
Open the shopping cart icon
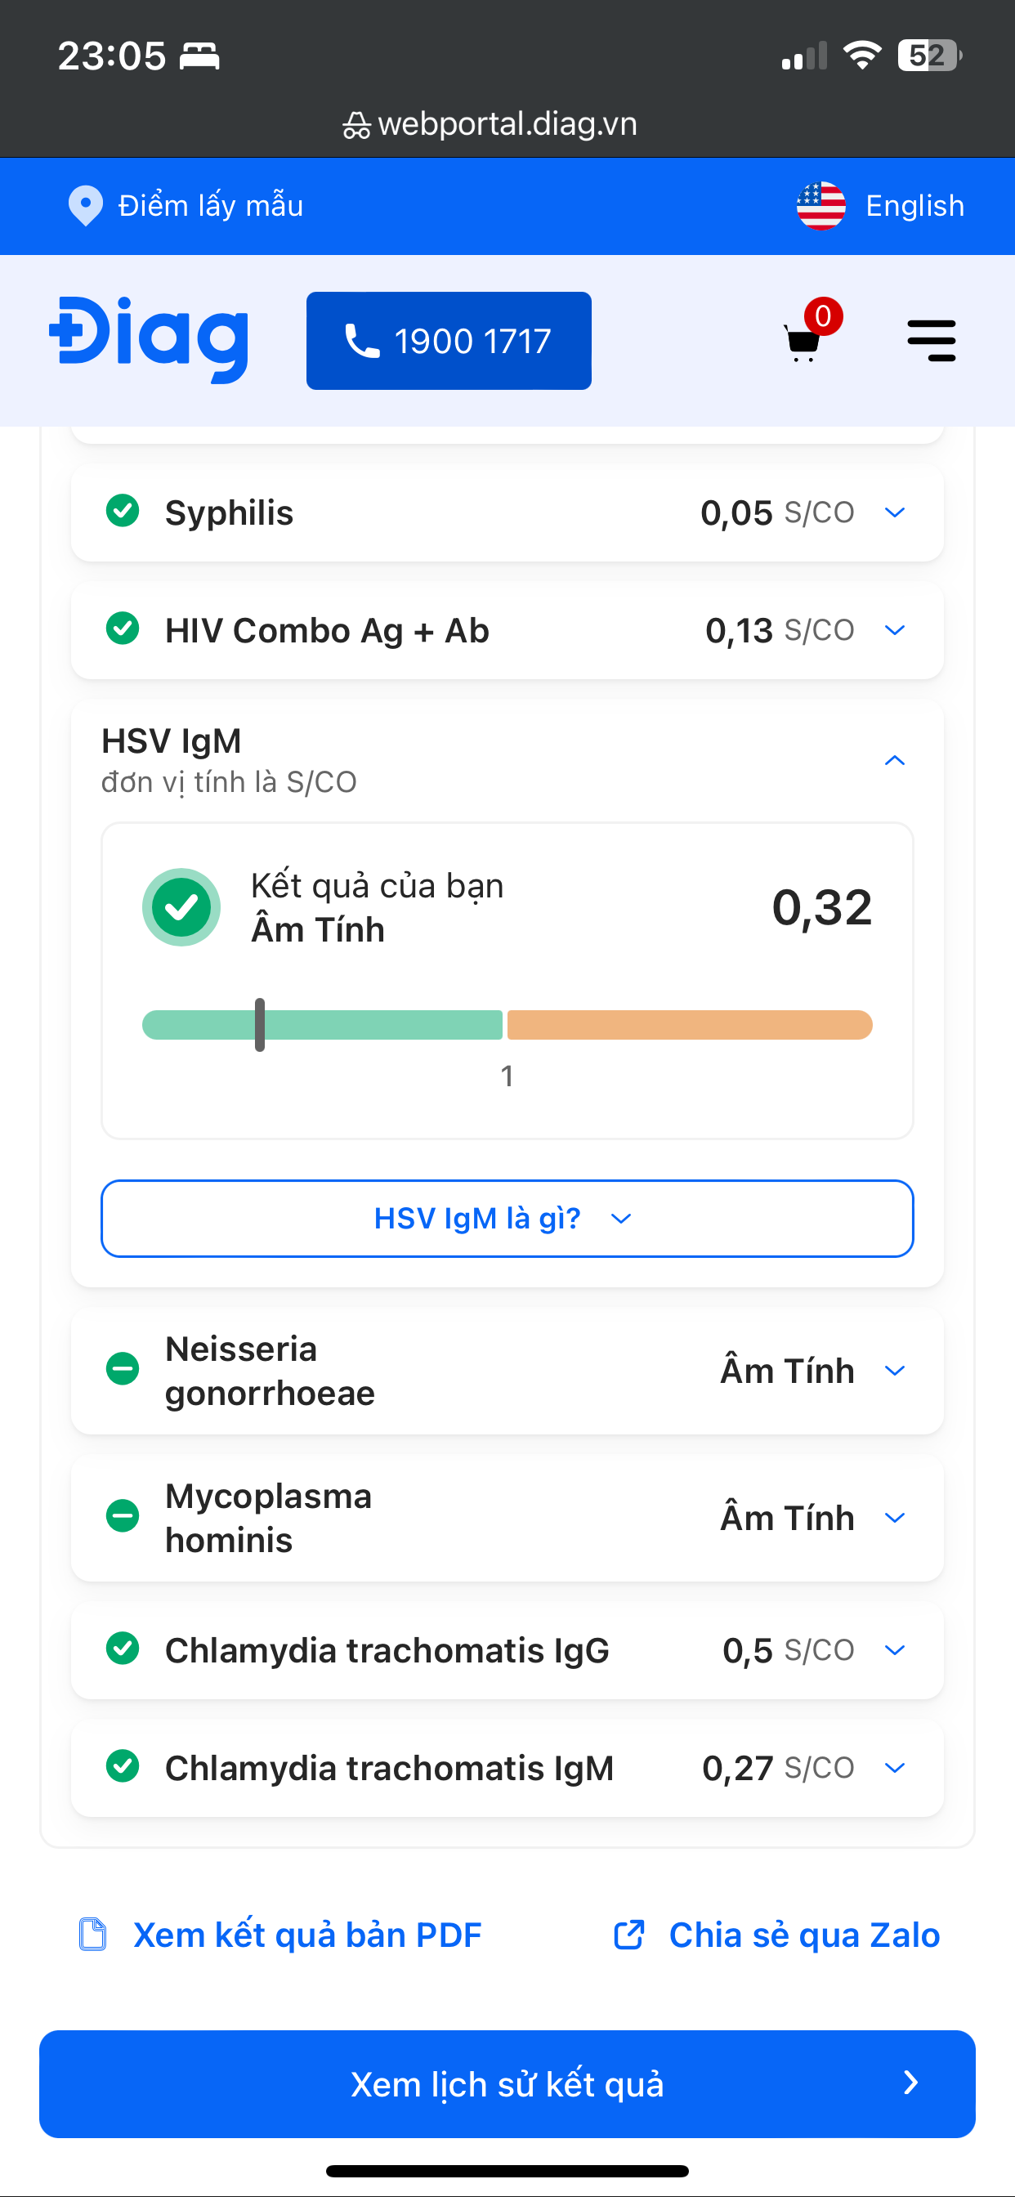tap(803, 341)
